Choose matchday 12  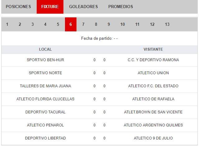pyautogui.click(x=152, y=24)
